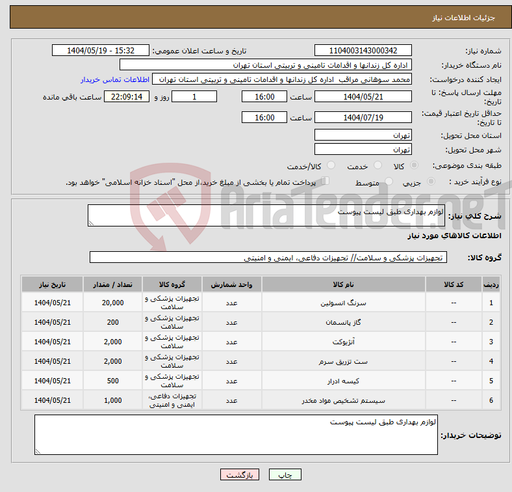Click the آنژیوکت item name
This screenshot has width=512, height=492.
point(344,342)
